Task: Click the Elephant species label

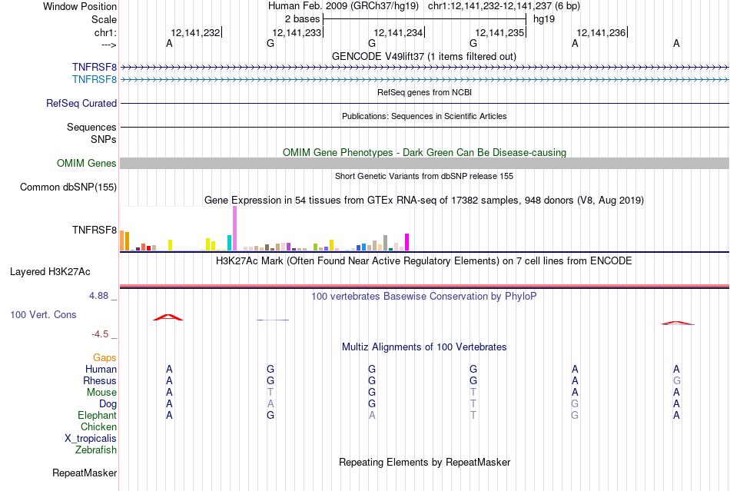Action: pyautogui.click(x=97, y=415)
